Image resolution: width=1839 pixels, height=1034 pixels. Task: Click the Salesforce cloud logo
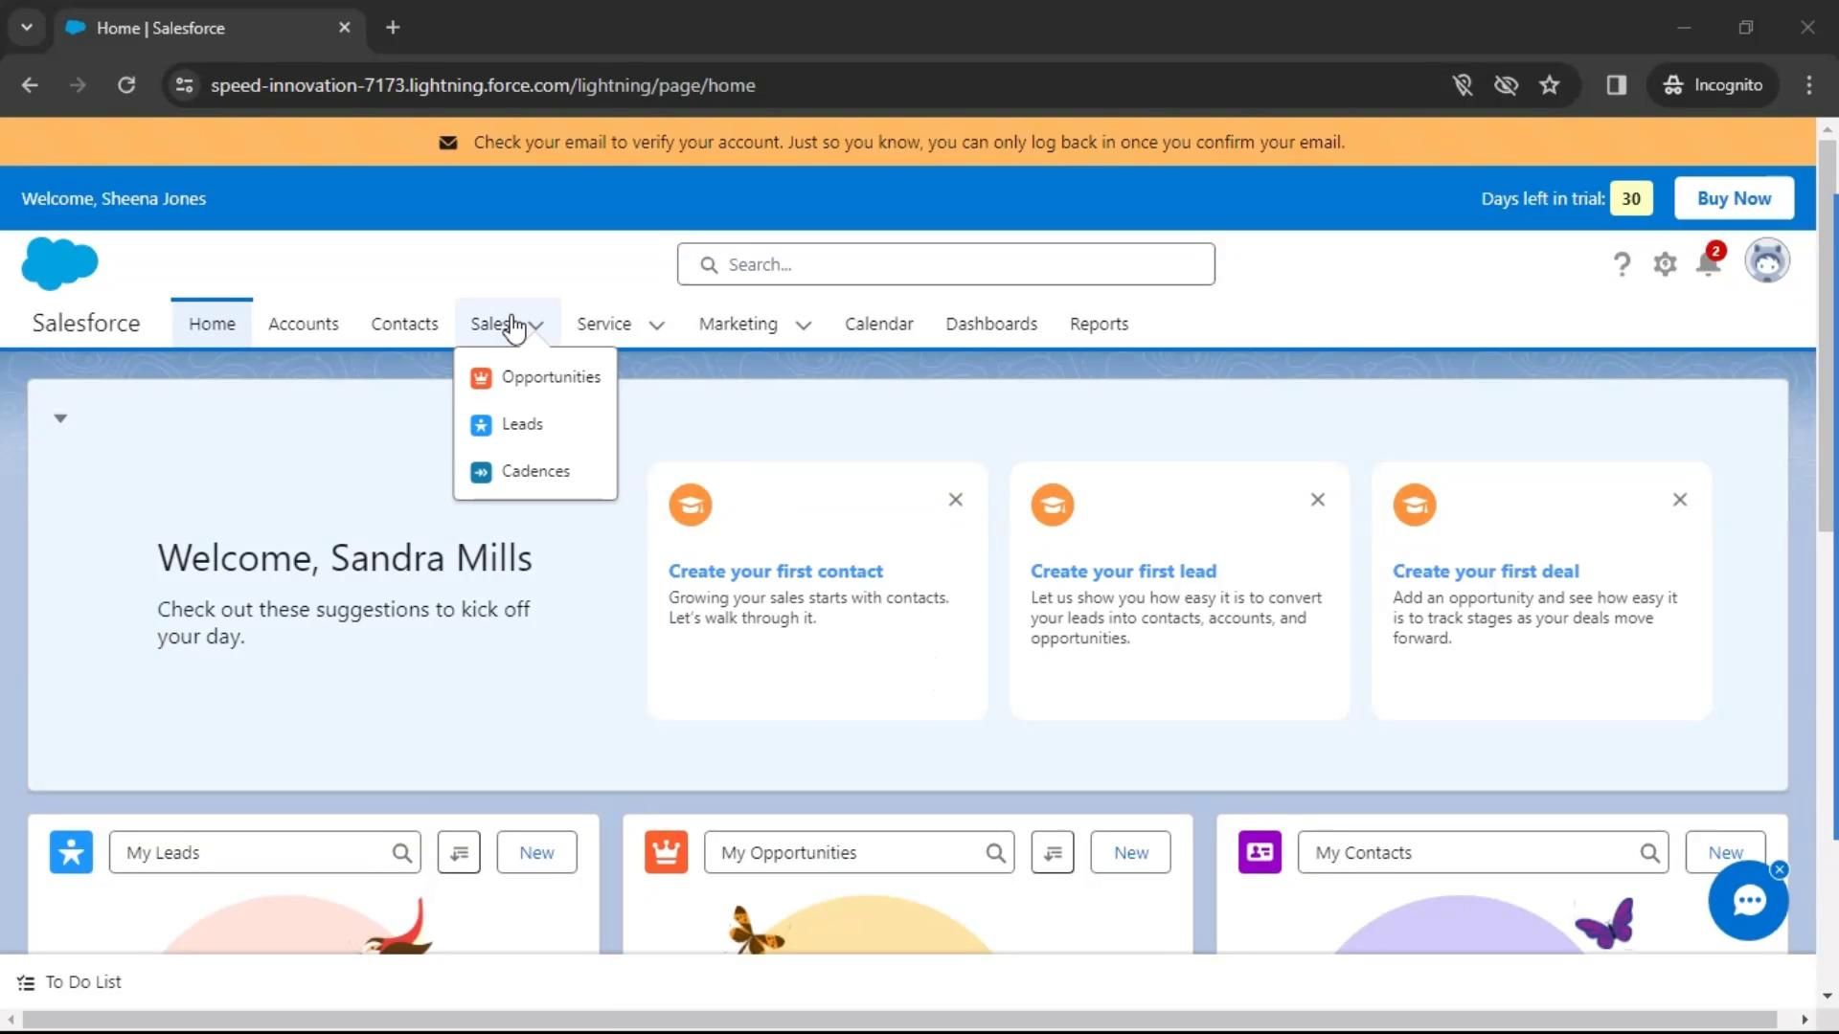pos(59,263)
